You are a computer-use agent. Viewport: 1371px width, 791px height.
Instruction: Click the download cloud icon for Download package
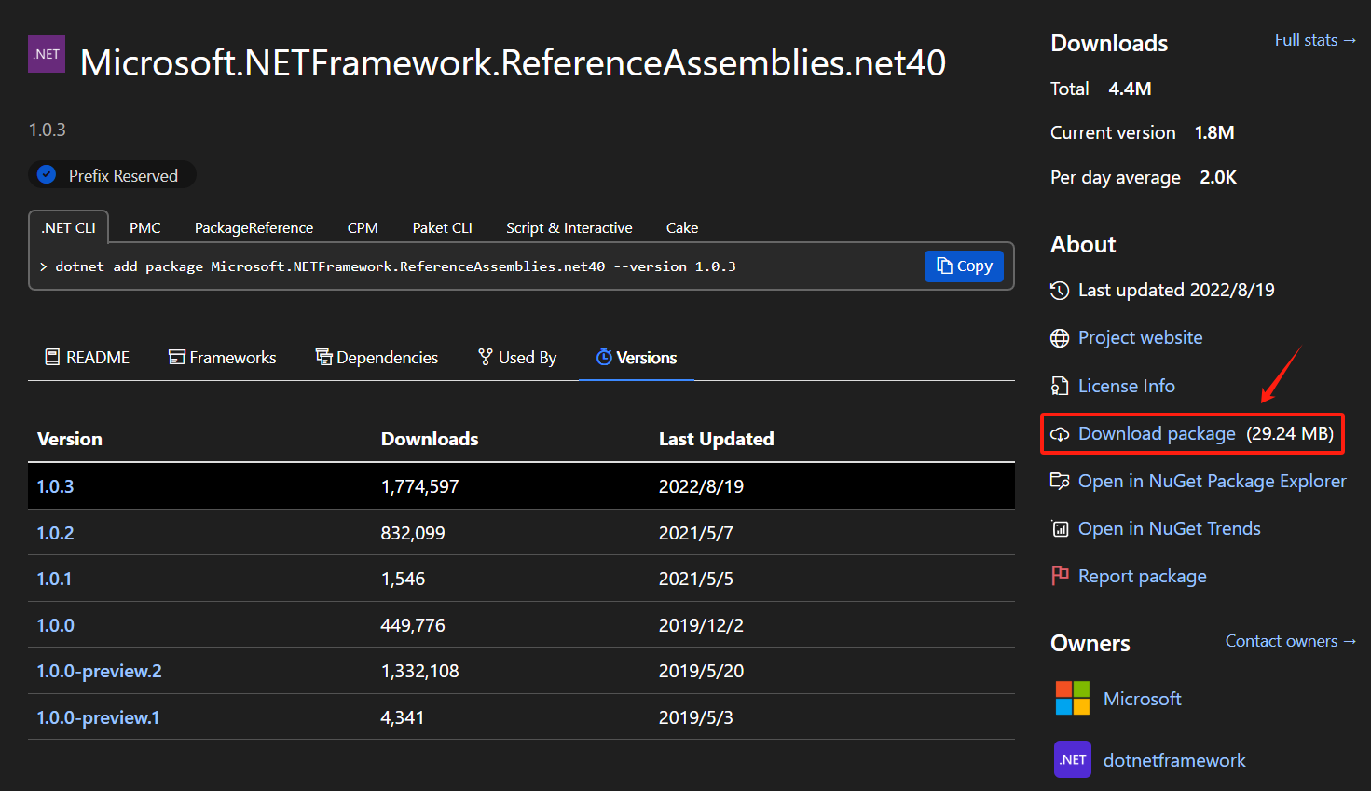(x=1060, y=433)
